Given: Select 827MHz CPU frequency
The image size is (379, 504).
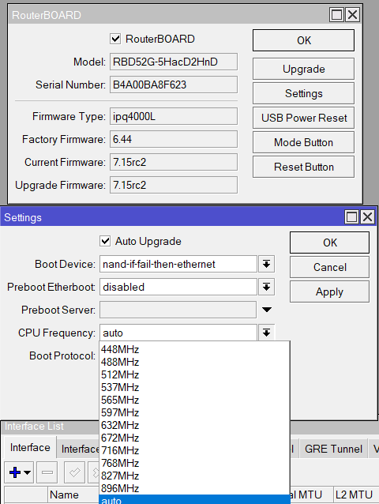Looking at the screenshot, I should [194, 476].
